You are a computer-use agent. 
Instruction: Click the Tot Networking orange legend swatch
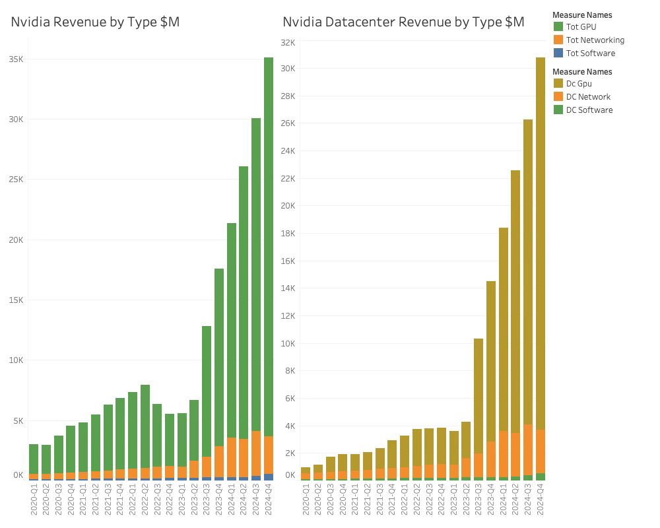click(558, 40)
